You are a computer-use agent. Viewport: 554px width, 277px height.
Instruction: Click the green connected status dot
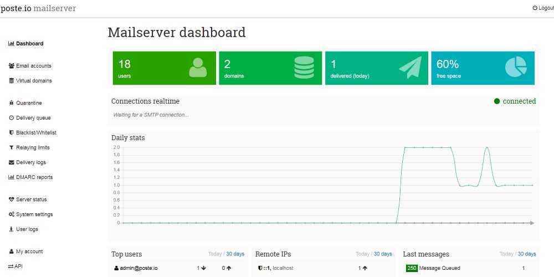[x=497, y=101]
